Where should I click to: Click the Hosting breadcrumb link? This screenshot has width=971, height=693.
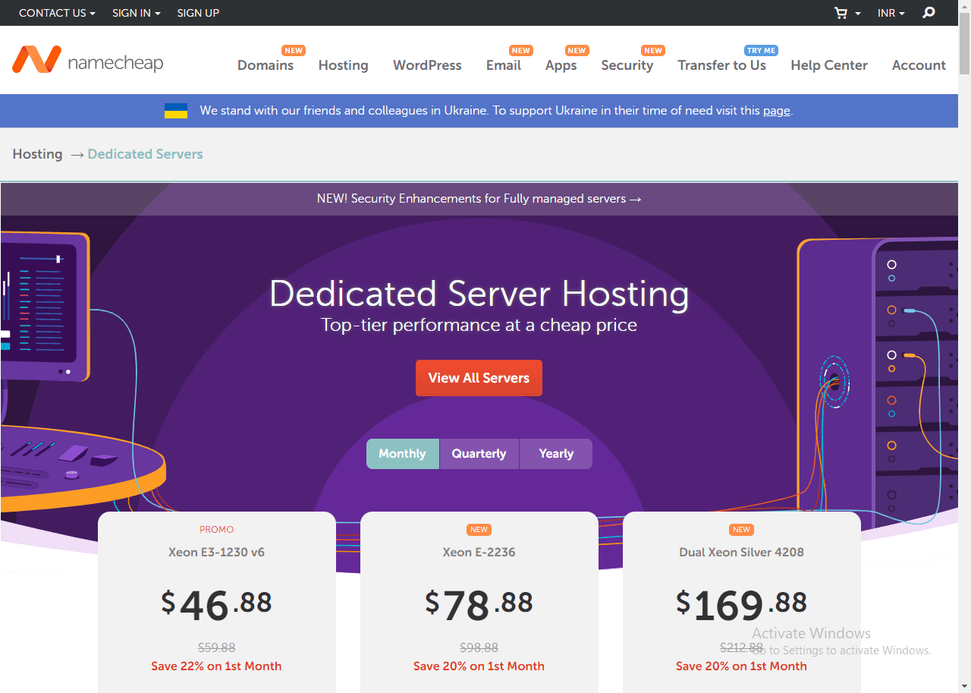[37, 154]
